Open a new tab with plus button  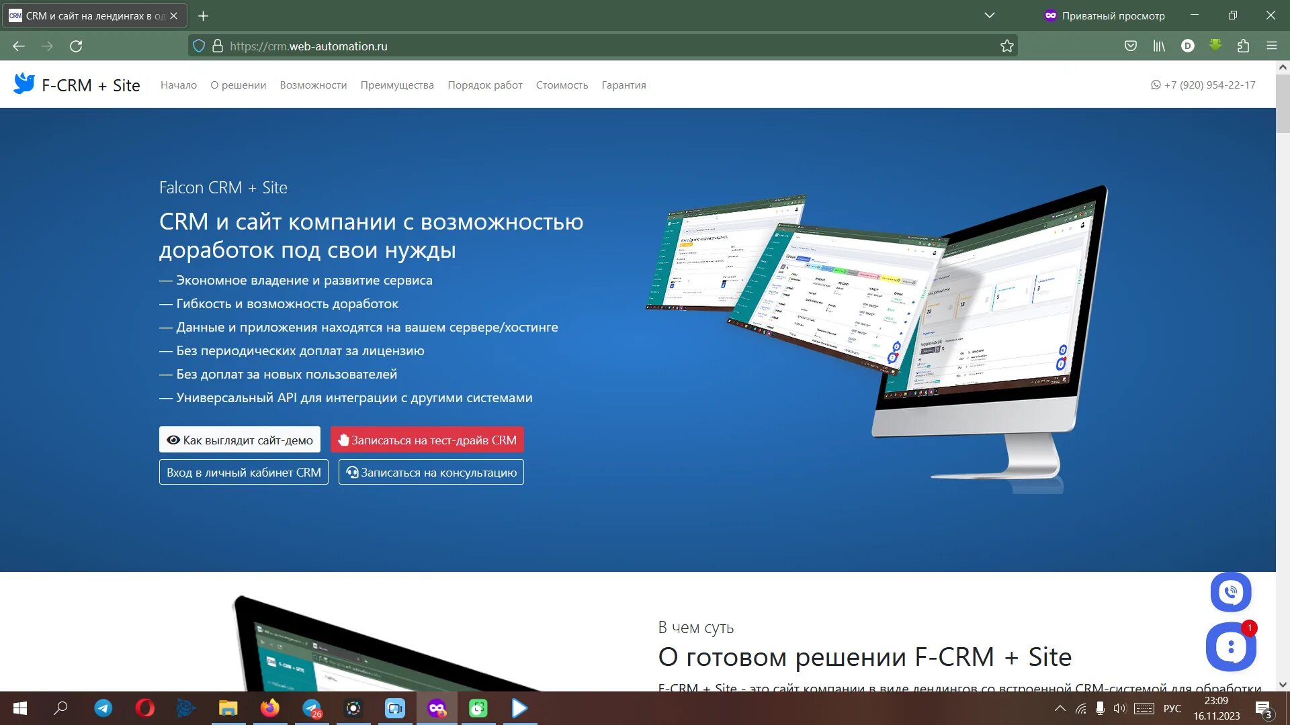[x=203, y=15]
